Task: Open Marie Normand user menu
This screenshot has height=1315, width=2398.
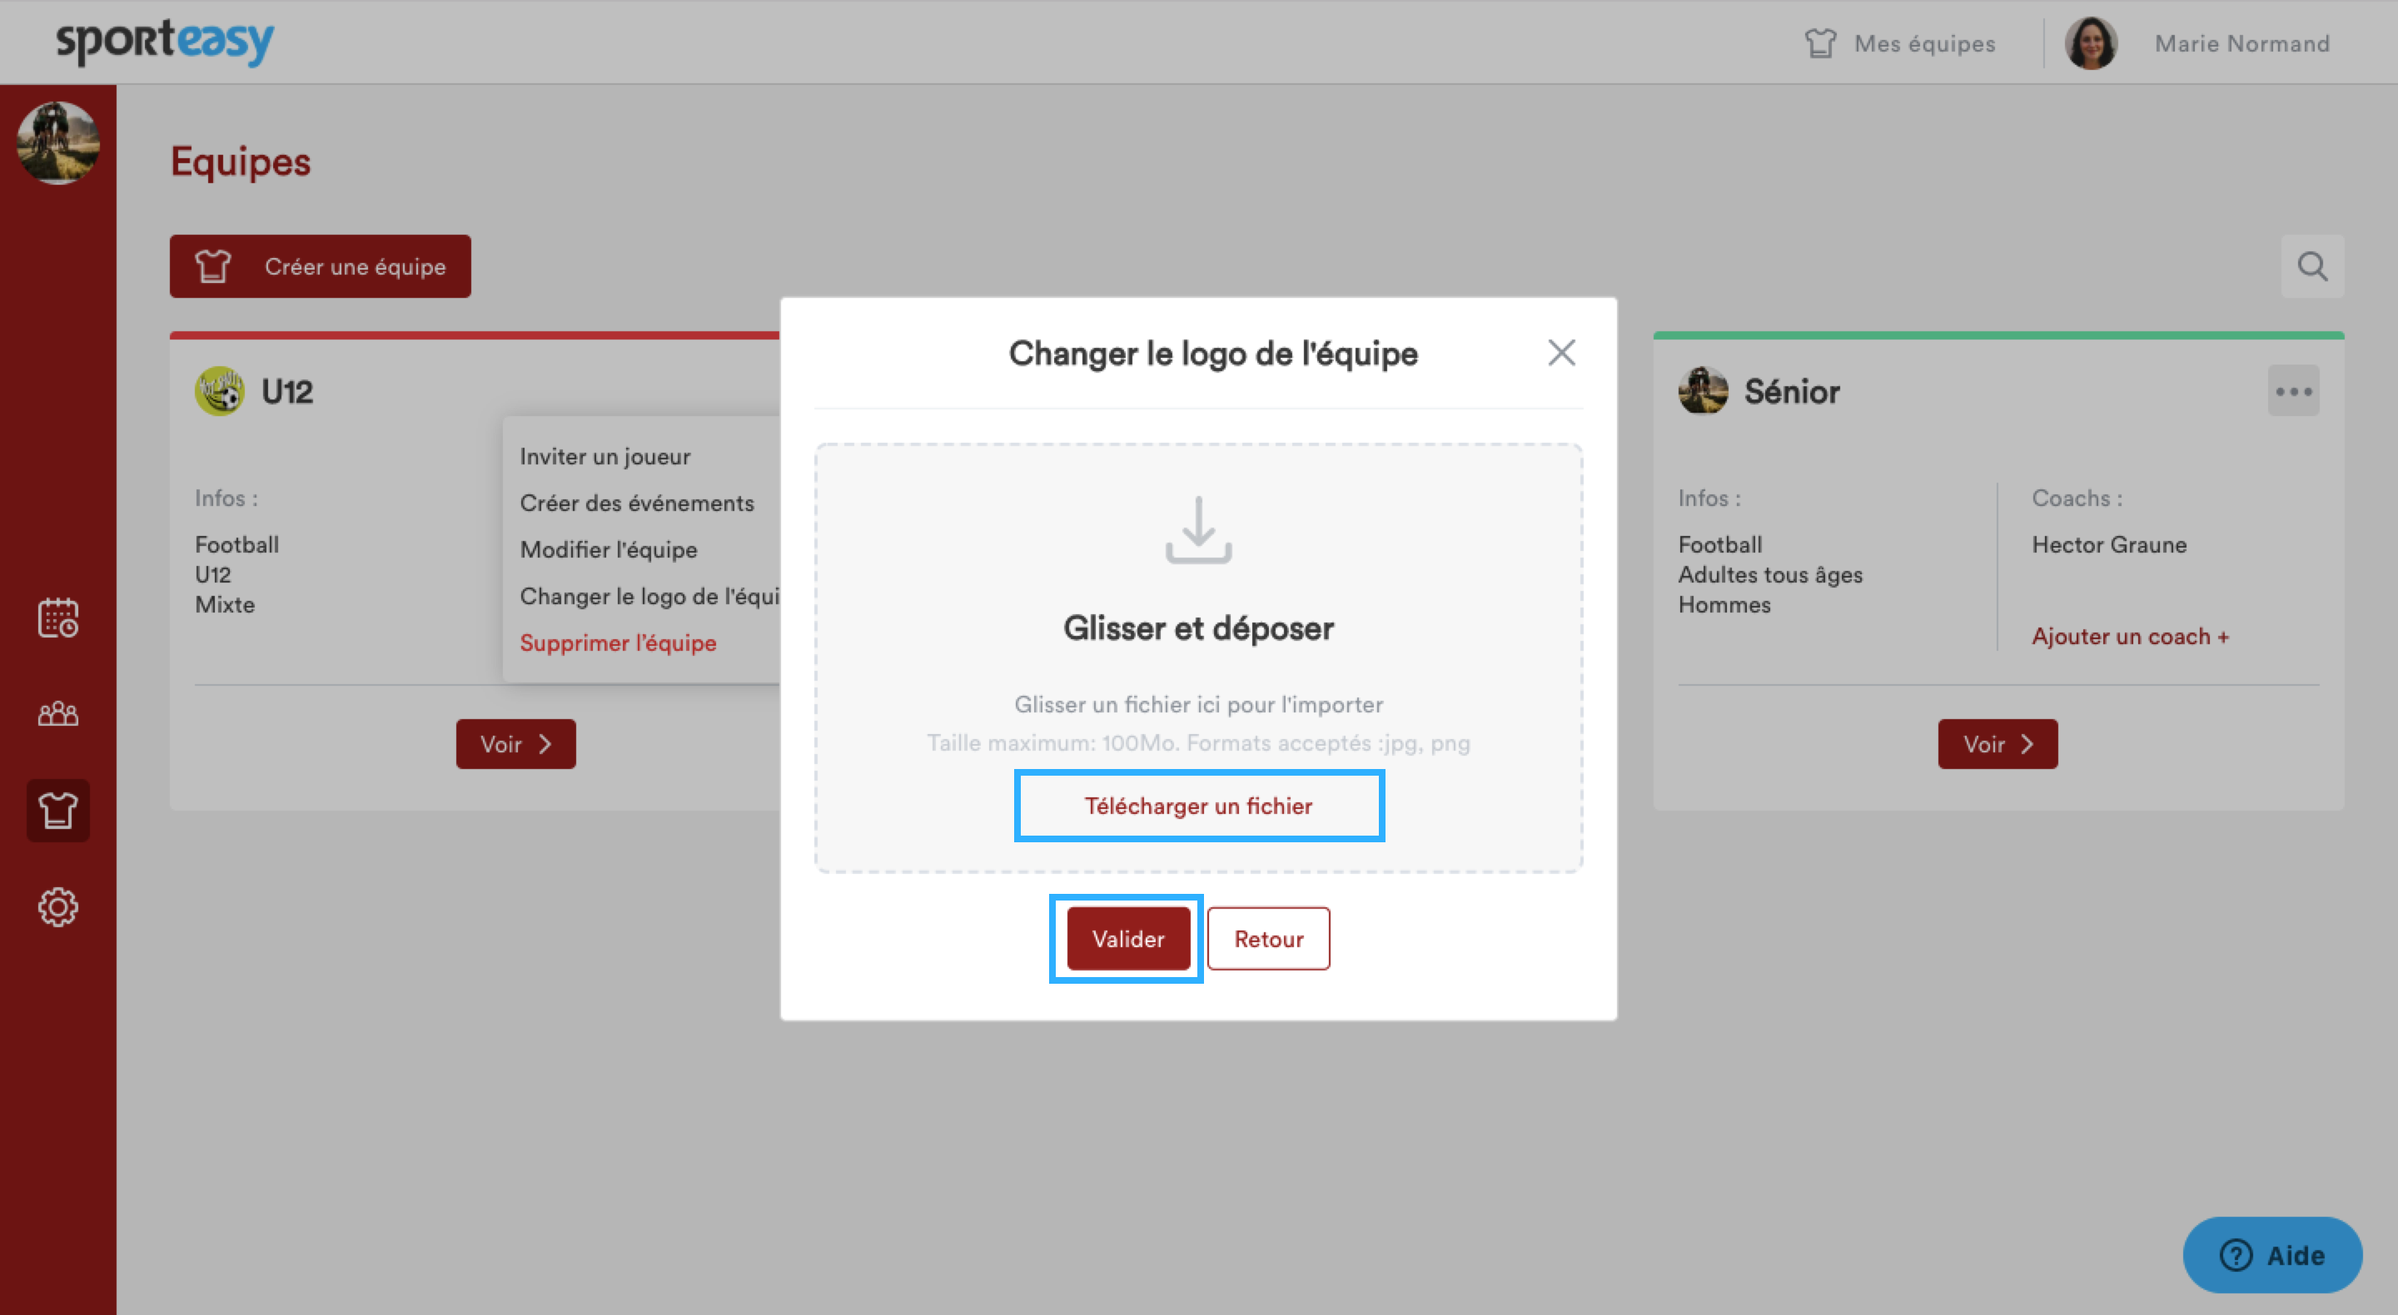Action: pyautogui.click(x=2241, y=44)
